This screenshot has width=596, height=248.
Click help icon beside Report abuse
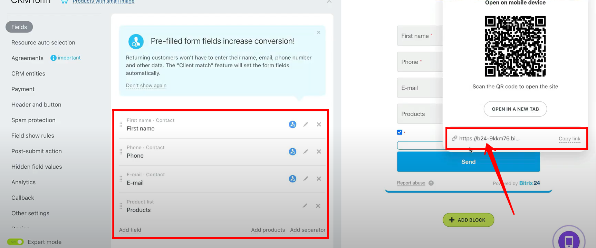pyautogui.click(x=431, y=183)
